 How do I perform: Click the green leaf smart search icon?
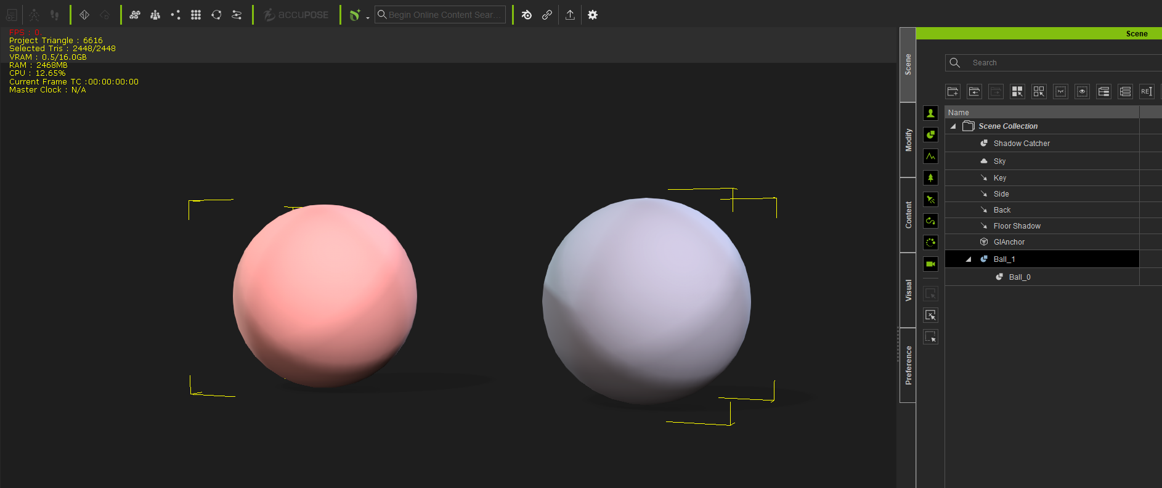355,15
